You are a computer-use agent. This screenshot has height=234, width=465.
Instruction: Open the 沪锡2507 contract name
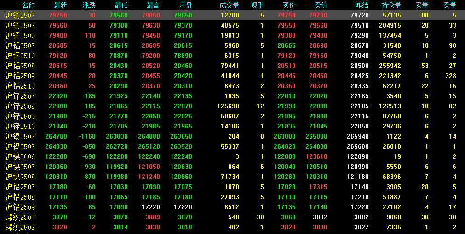coord(20,136)
